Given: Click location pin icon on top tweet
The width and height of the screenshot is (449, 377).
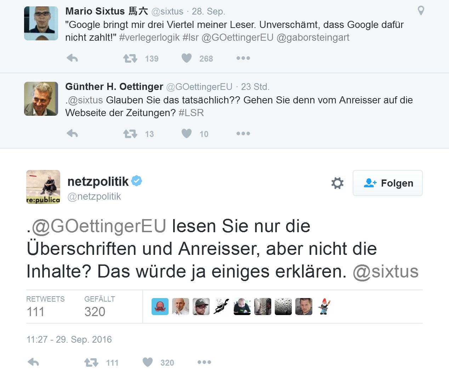Looking at the screenshot, I should [421, 11].
